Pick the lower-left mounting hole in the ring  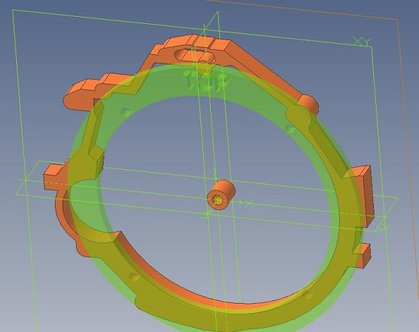(134, 277)
